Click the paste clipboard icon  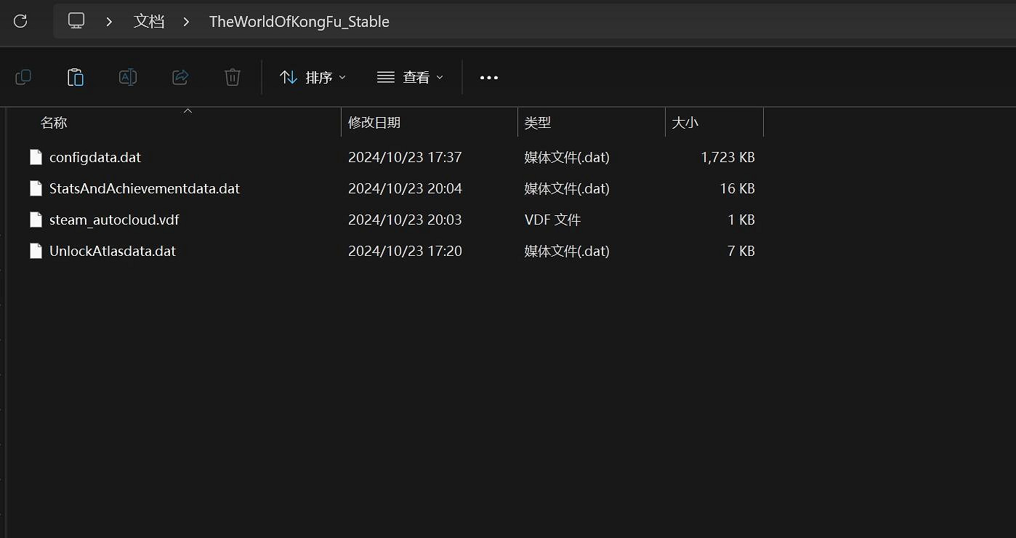76,77
